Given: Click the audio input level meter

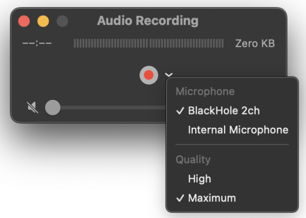Looking at the screenshot, I should (148, 44).
